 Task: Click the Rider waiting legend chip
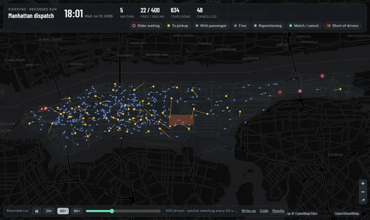coord(146,26)
